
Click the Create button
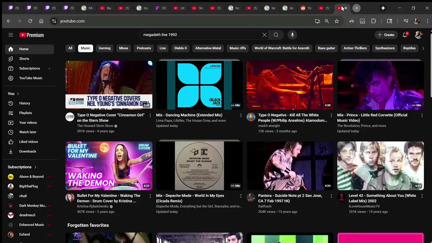pos(386,35)
